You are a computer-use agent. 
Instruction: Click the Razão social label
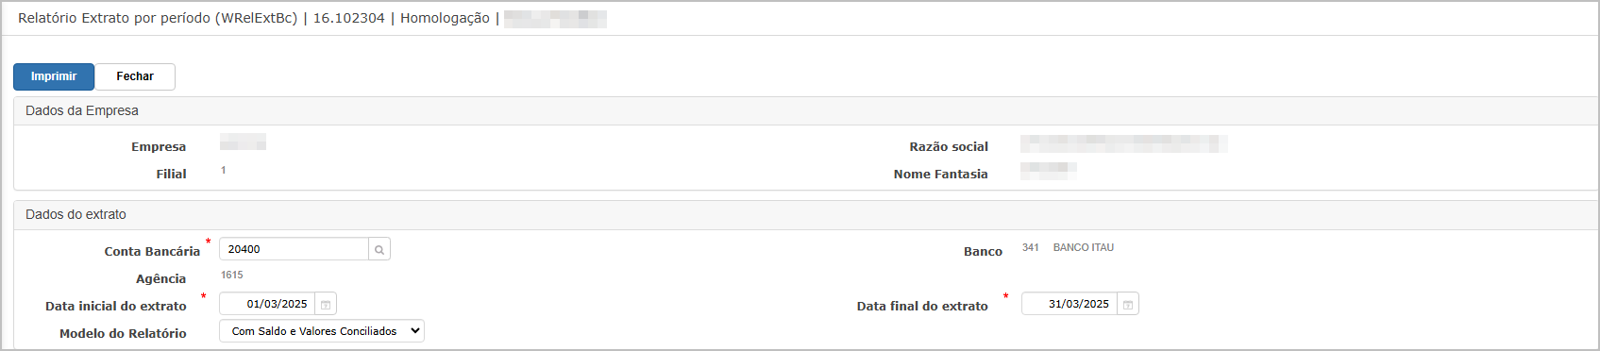[x=949, y=146]
